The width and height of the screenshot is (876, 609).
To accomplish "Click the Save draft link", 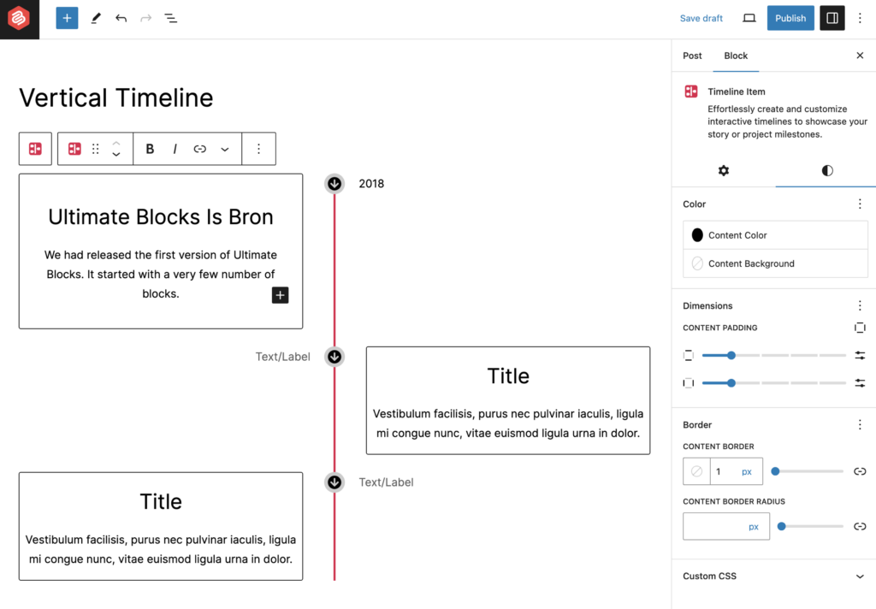I will (x=701, y=18).
